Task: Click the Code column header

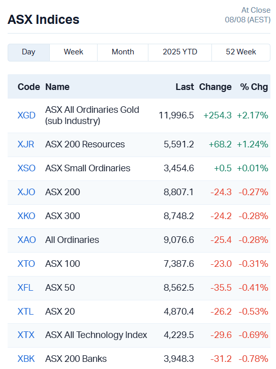Action: (28, 87)
